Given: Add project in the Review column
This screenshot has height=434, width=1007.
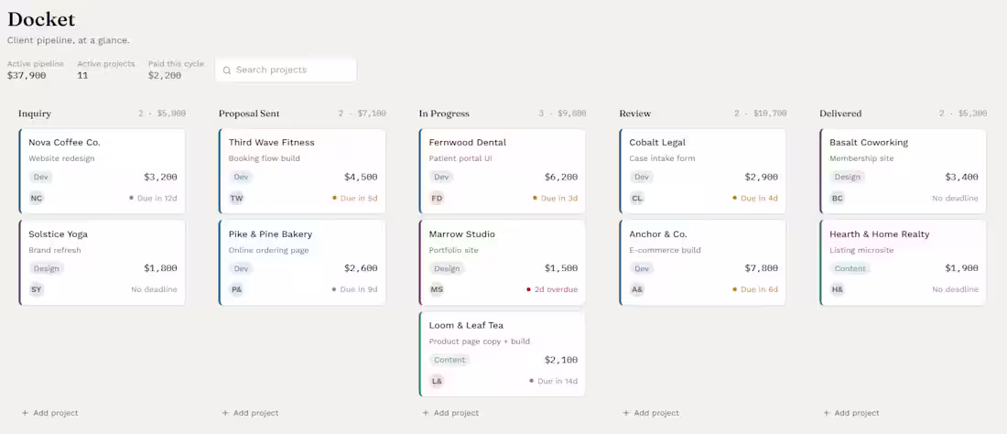Looking at the screenshot, I should pyautogui.click(x=651, y=413).
